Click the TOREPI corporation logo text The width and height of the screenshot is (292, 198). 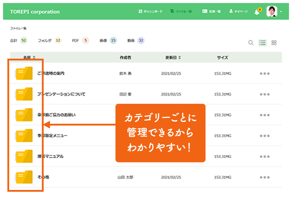[x=35, y=12]
